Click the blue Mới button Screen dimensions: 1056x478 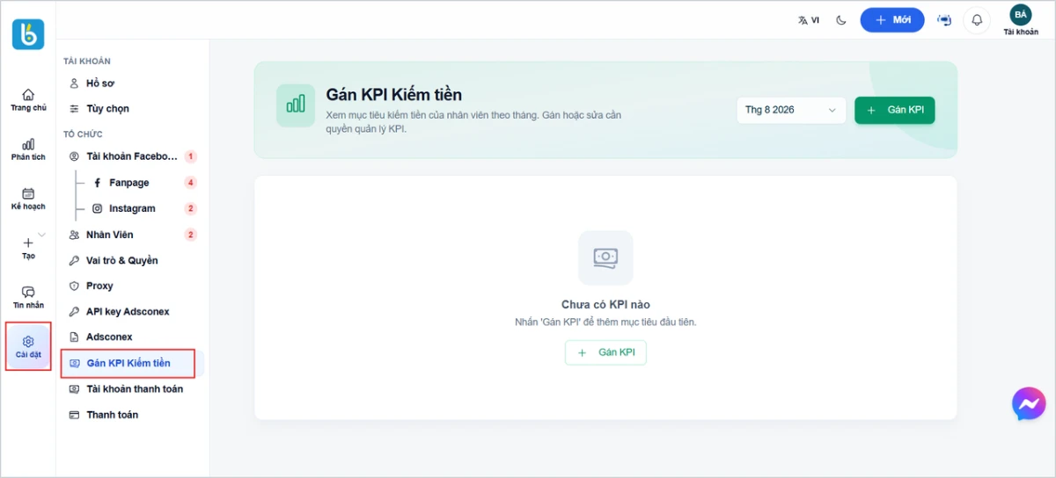tap(892, 19)
